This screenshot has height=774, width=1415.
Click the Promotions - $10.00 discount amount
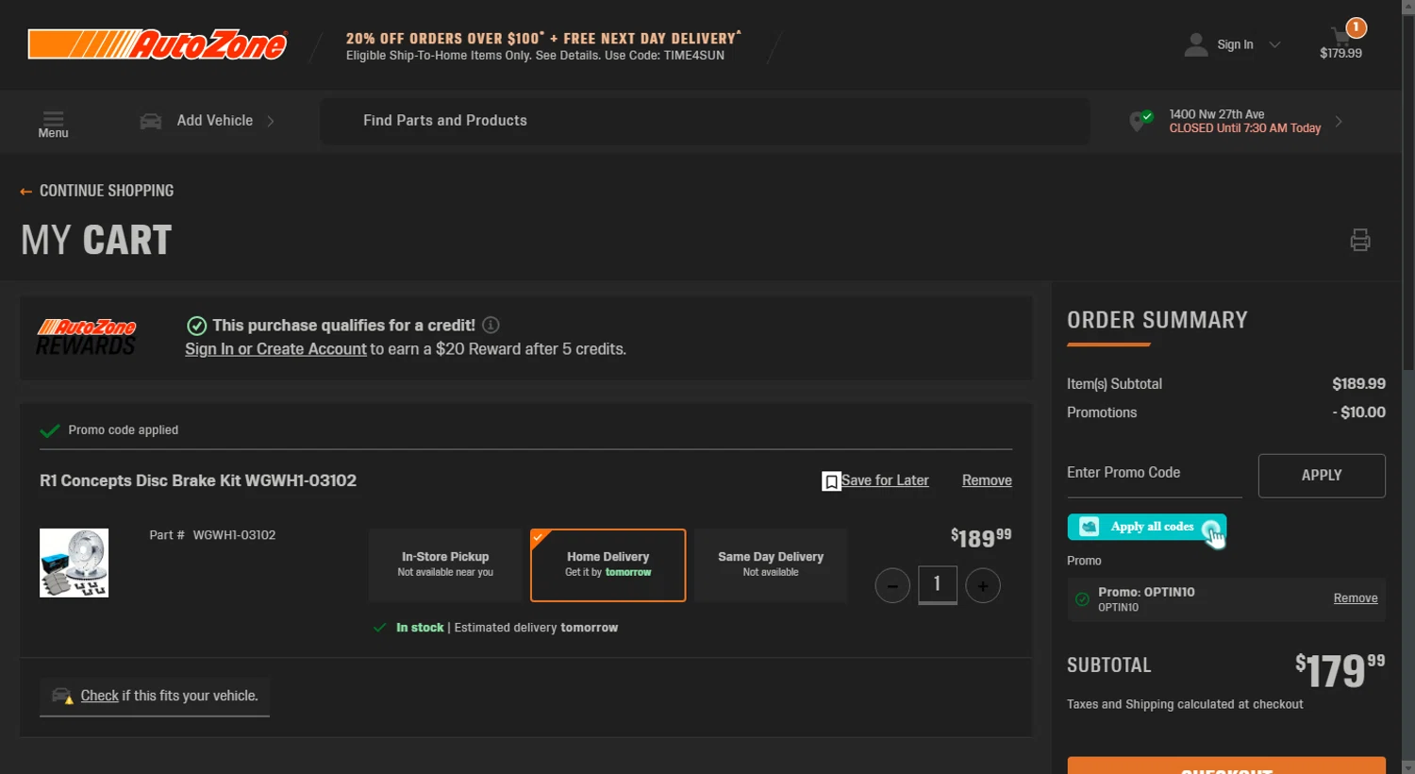click(x=1358, y=412)
